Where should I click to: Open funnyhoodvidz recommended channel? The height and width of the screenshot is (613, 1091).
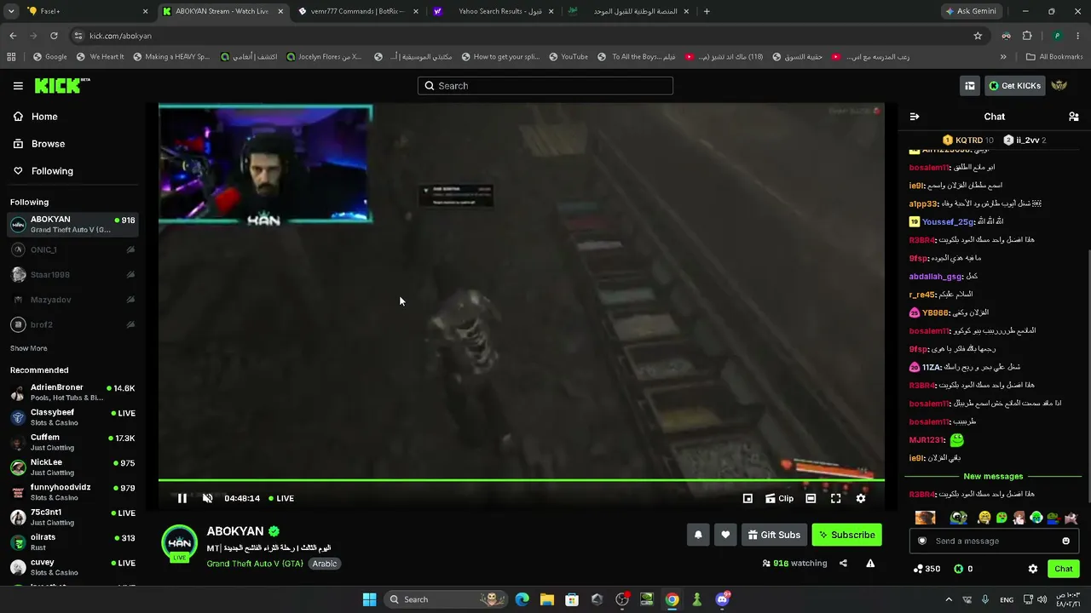click(72, 492)
